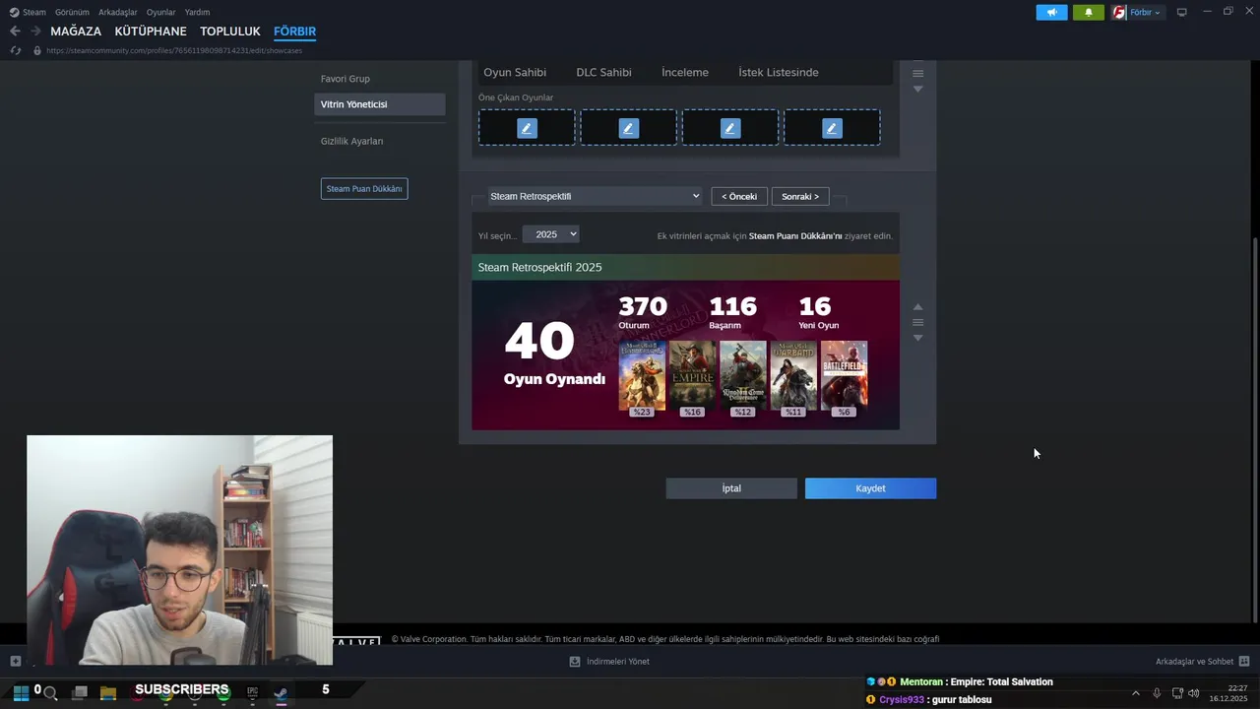Open the Steam Puan Dükkânı sidebar button
The height and width of the screenshot is (709, 1260).
[x=364, y=188]
